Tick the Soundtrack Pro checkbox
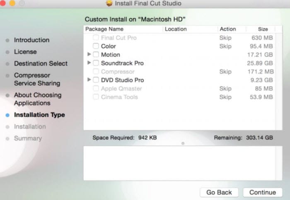The width and height of the screenshot is (290, 200). (x=96, y=63)
